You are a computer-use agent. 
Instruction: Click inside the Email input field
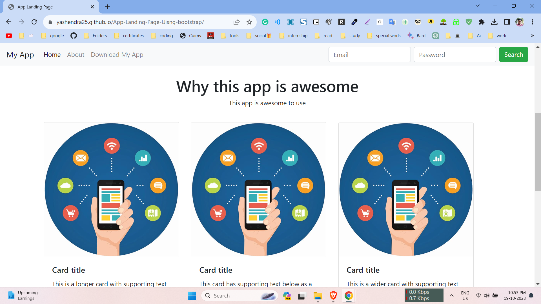(x=369, y=54)
